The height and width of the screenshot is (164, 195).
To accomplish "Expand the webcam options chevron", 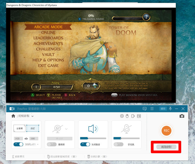I will point(66,129).
